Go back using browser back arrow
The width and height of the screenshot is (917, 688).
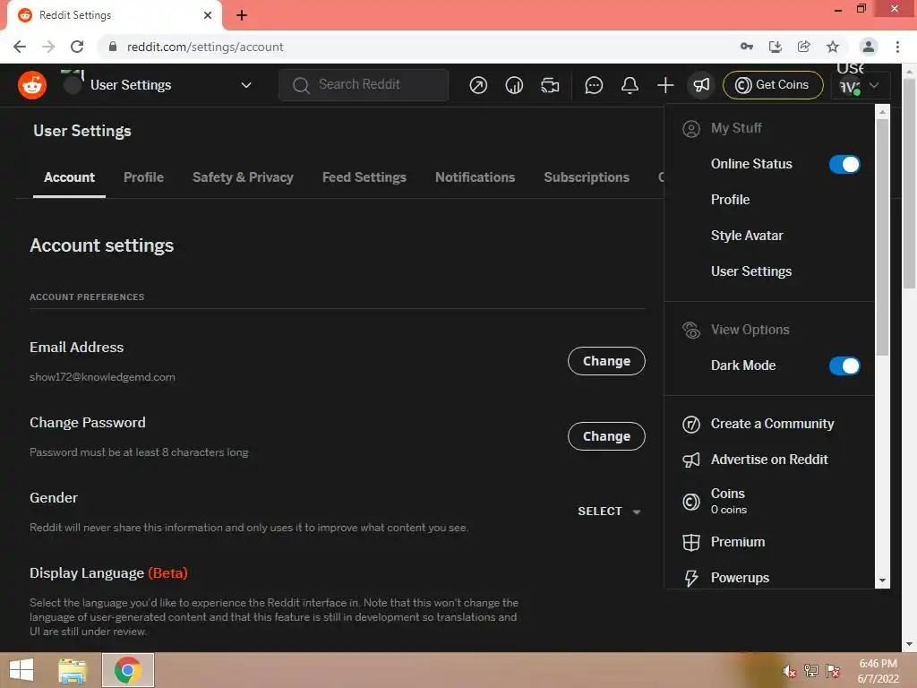(20, 47)
